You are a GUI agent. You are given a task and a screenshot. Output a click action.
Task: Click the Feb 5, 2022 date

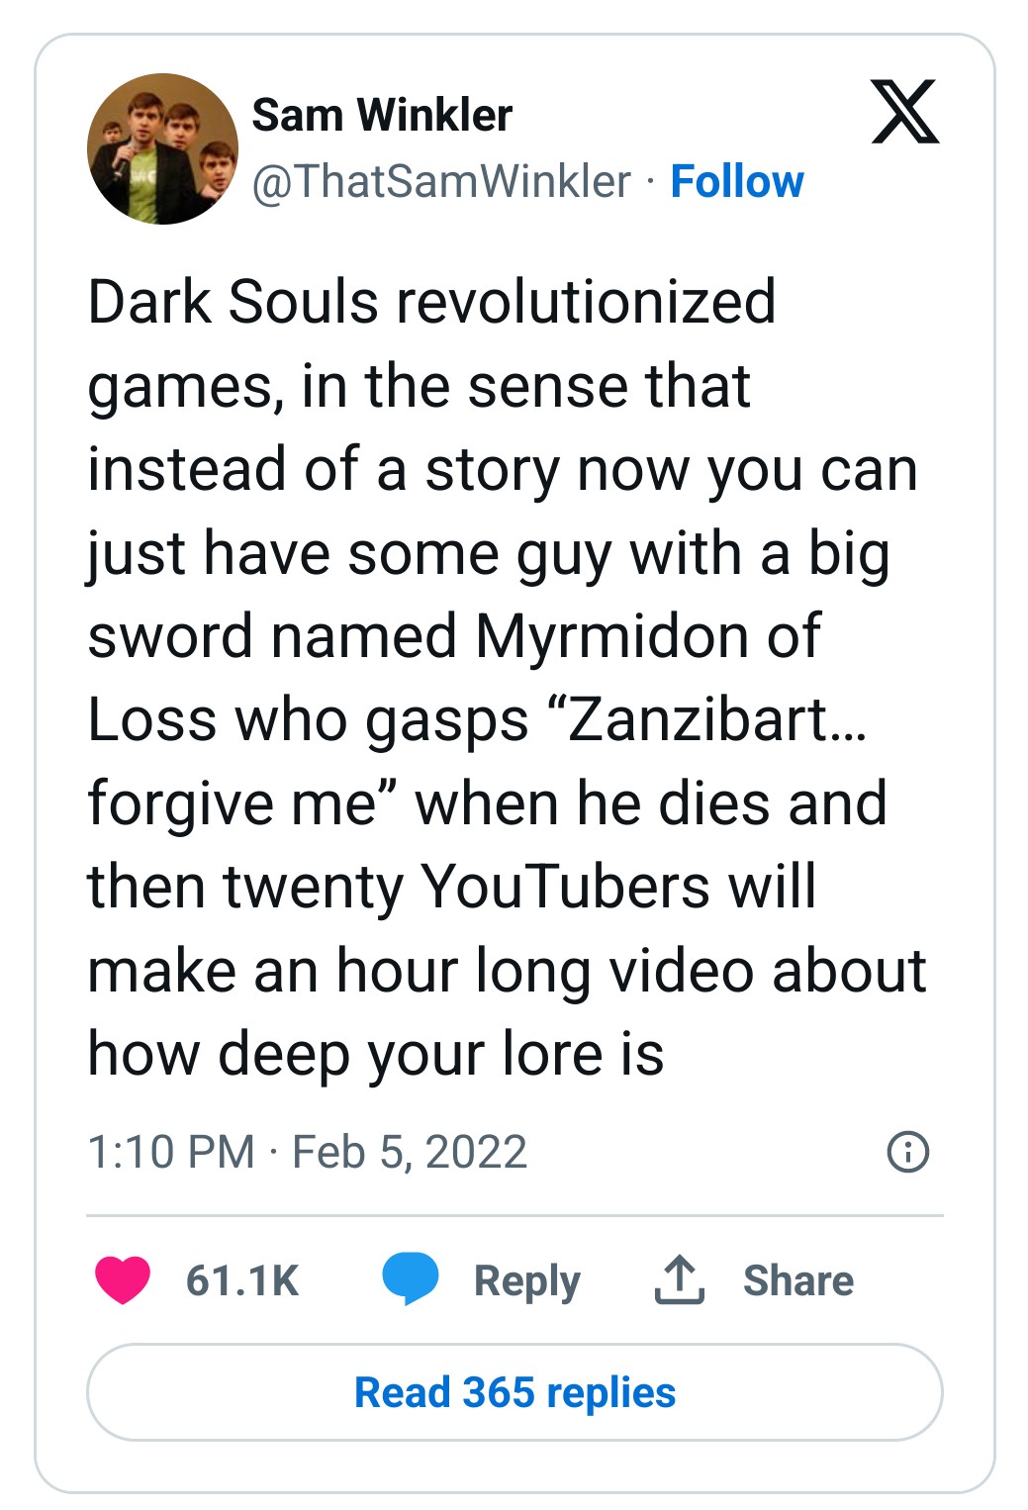410,1152
